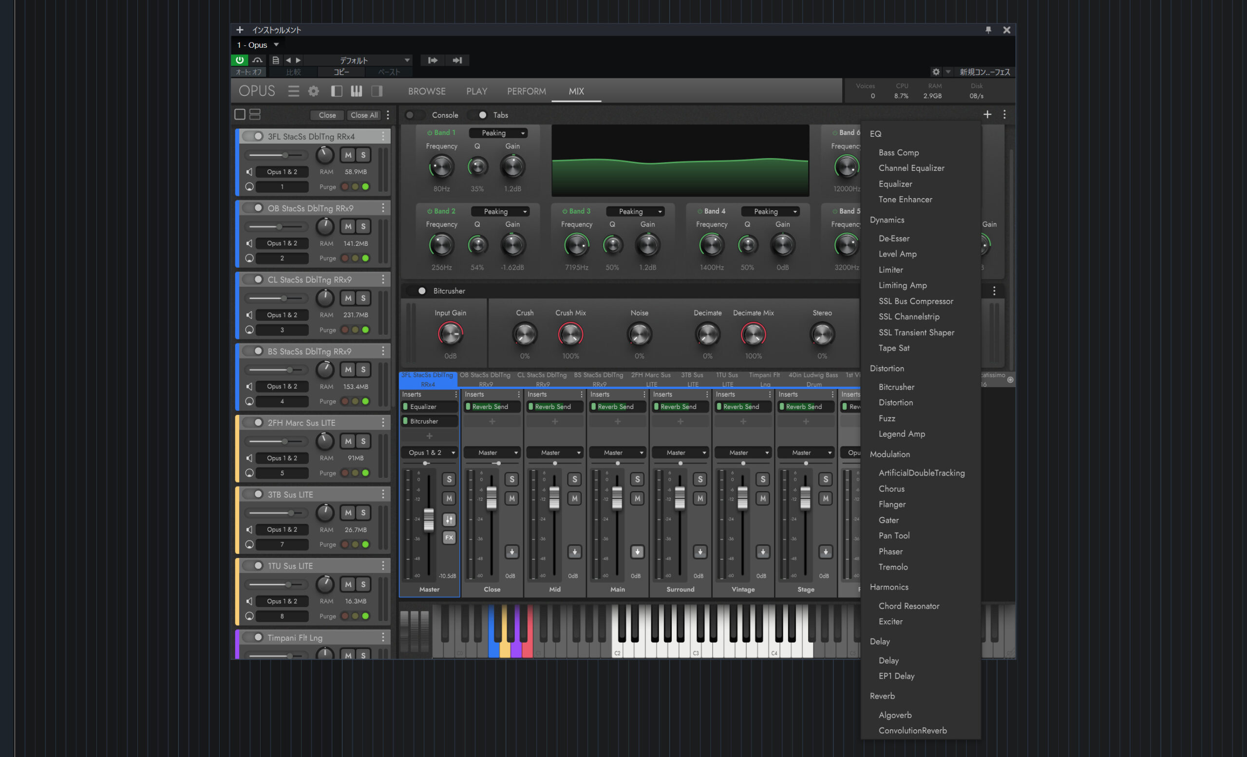Switch to single instrument view icon
The height and width of the screenshot is (757, 1247).
click(240, 115)
